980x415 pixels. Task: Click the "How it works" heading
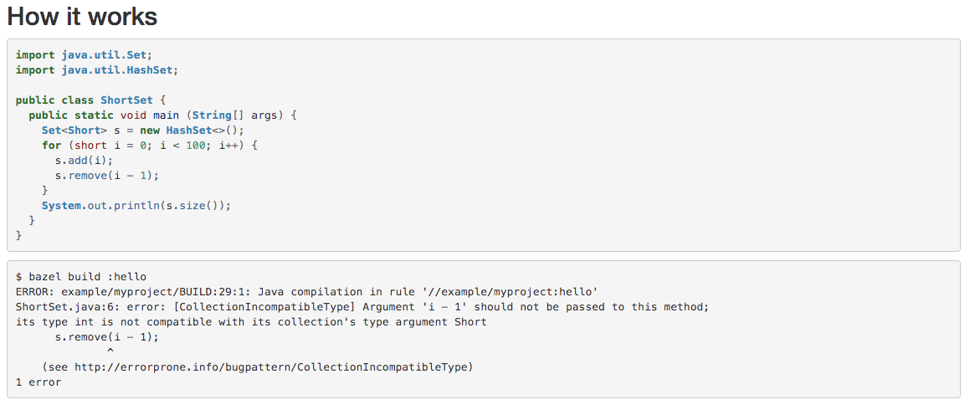[x=82, y=17]
